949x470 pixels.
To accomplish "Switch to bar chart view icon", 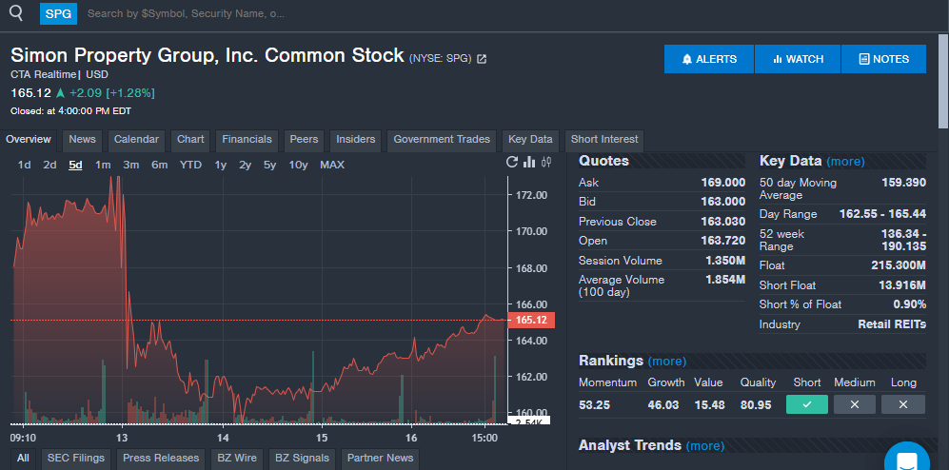I will tap(529, 162).
